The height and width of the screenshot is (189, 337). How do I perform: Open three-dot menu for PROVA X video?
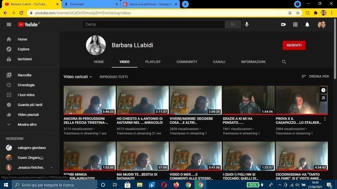[x=324, y=119]
